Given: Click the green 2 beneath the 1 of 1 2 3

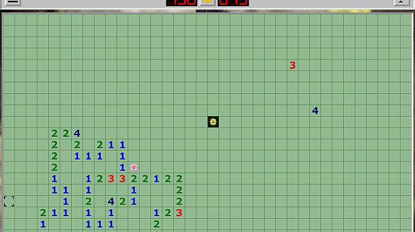Looking at the screenshot, I should (157, 224).
